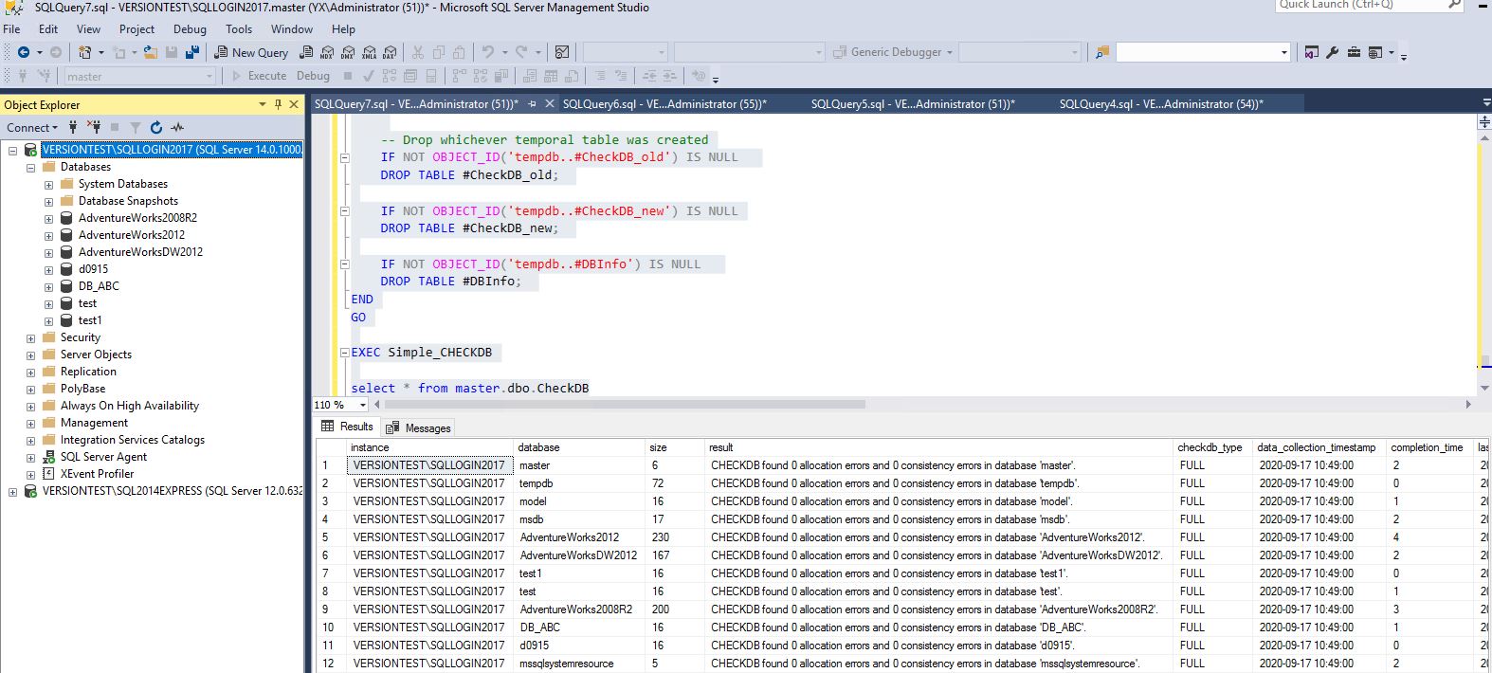Click the Navigate Backward arrow icon
Screen dimensions: 1492x673
pyautogui.click(x=24, y=52)
